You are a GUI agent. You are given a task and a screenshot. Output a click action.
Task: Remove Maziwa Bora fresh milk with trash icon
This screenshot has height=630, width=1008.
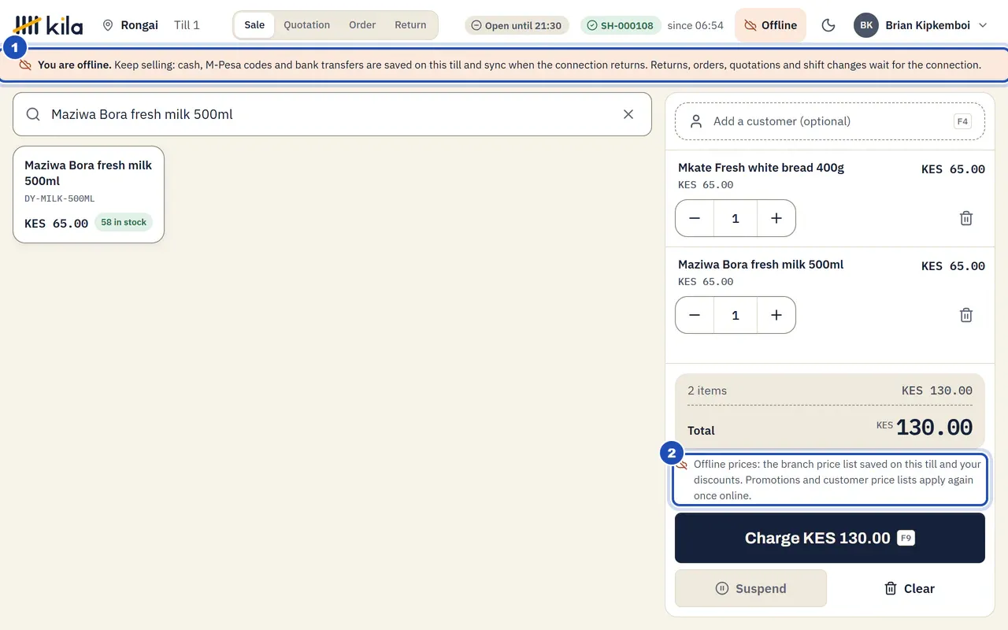pos(966,315)
